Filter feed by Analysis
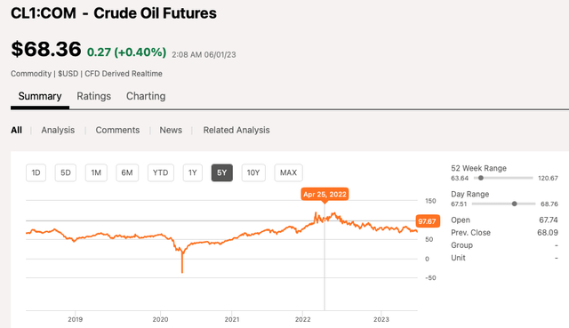 pos(58,130)
